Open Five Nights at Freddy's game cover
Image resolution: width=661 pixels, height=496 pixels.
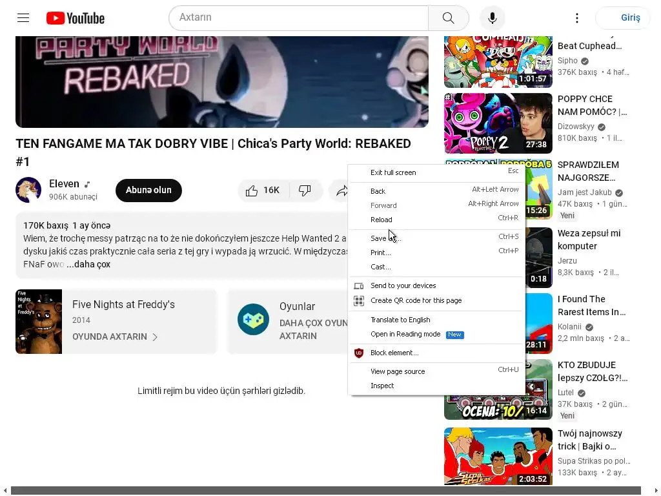tap(39, 322)
